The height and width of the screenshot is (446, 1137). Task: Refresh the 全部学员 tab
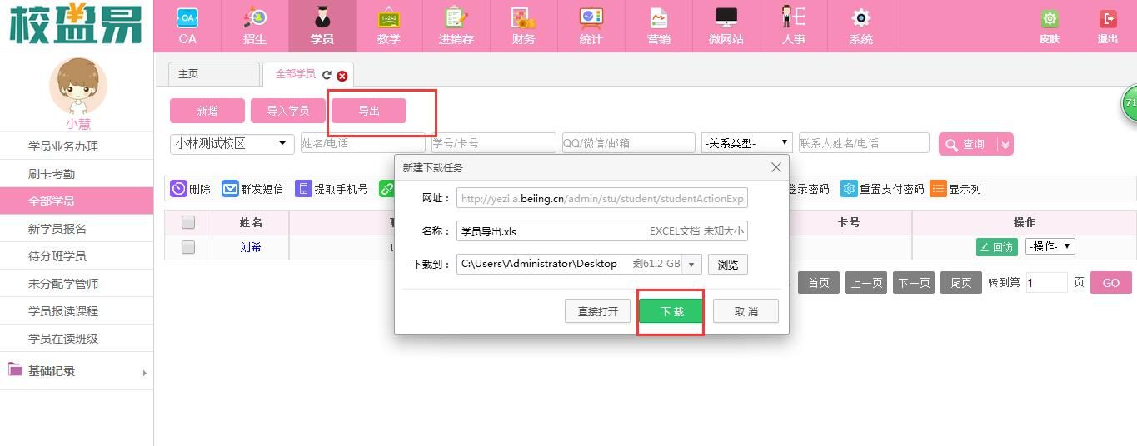click(x=327, y=75)
